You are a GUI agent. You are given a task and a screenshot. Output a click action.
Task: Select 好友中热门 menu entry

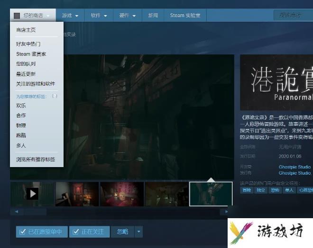click(x=28, y=44)
